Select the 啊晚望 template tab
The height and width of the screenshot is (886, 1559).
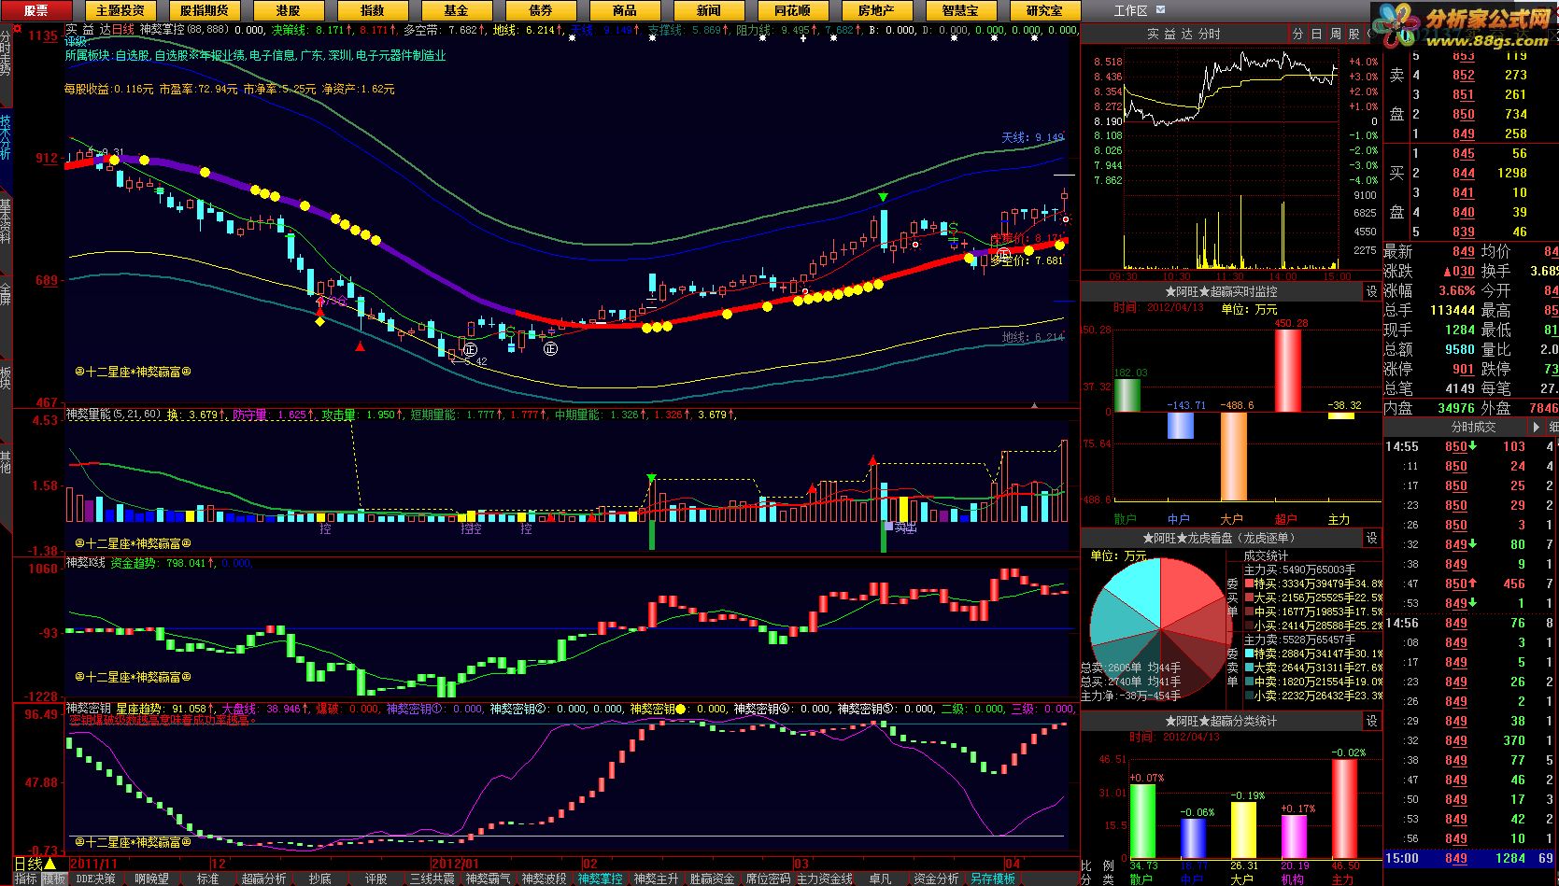point(151,879)
